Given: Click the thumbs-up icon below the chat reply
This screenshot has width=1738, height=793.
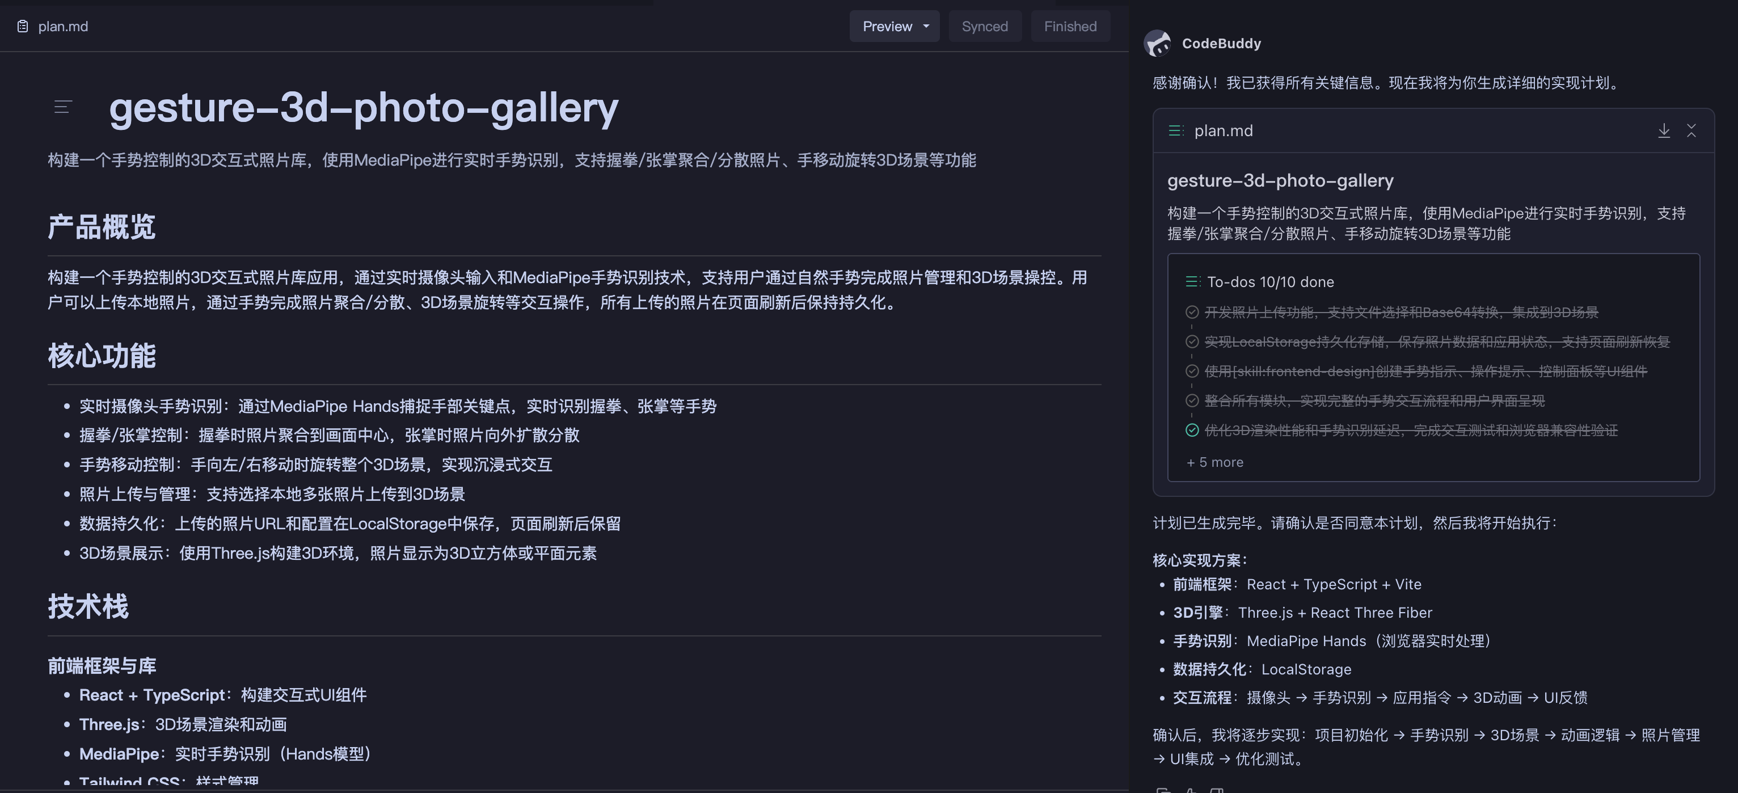Looking at the screenshot, I should (x=1190, y=790).
